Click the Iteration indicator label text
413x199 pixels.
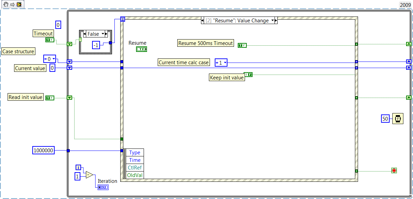pos(108,181)
